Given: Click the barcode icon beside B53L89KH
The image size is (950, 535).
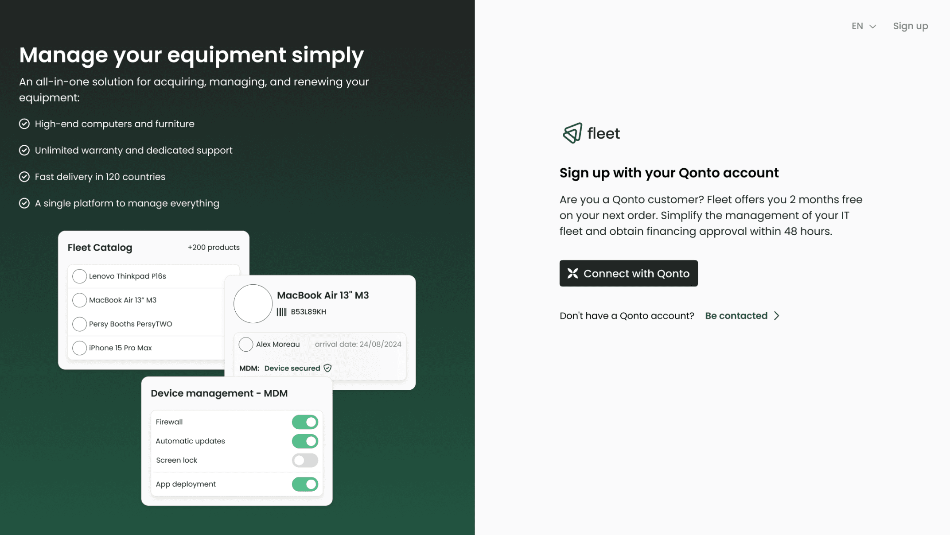Looking at the screenshot, I should click(282, 312).
